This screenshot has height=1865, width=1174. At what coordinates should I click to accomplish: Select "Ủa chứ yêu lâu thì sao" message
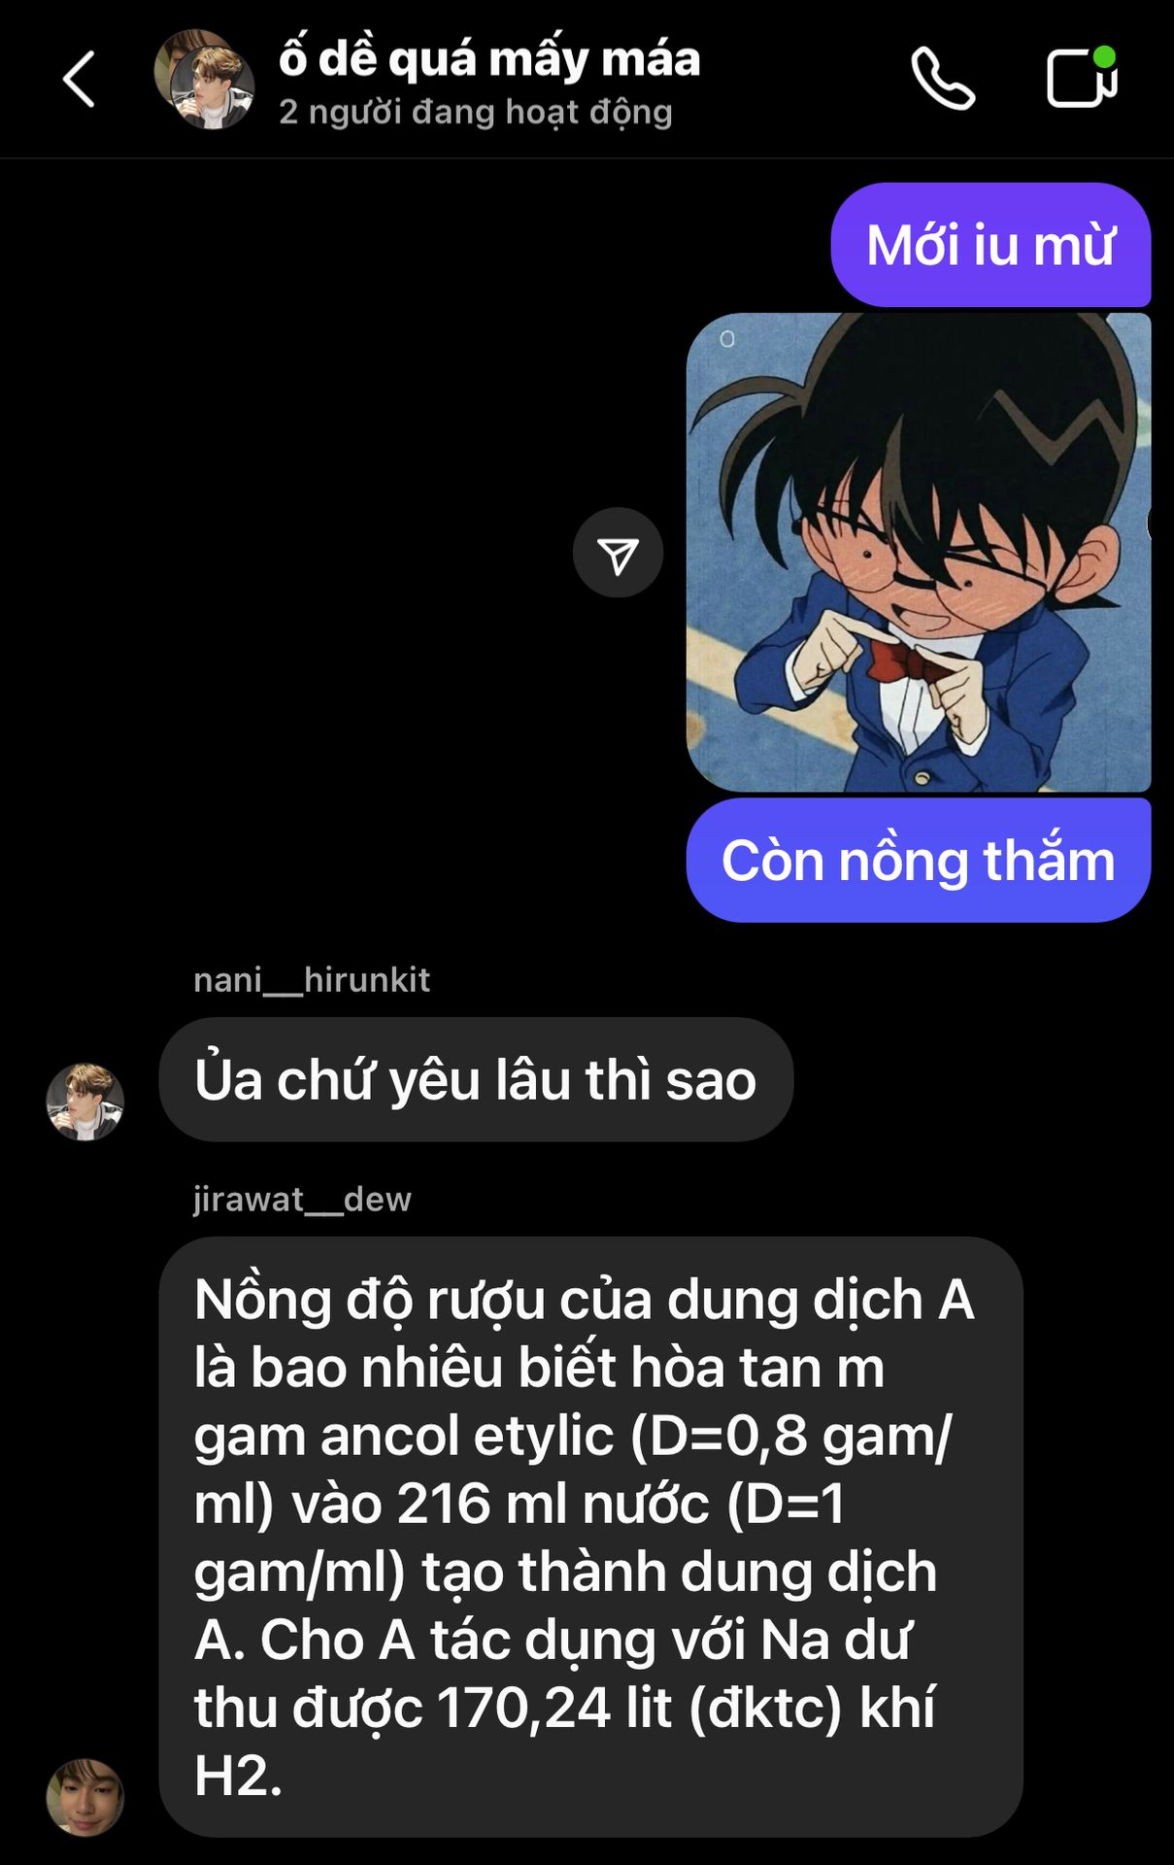(x=476, y=1080)
